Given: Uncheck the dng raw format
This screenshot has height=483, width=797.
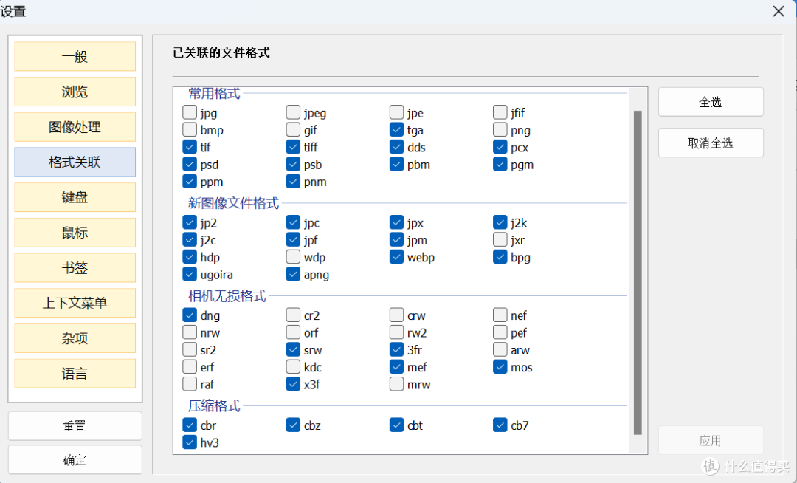Looking at the screenshot, I should pyautogui.click(x=190, y=315).
